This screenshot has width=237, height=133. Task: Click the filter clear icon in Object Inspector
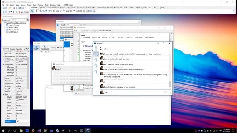point(28,20)
